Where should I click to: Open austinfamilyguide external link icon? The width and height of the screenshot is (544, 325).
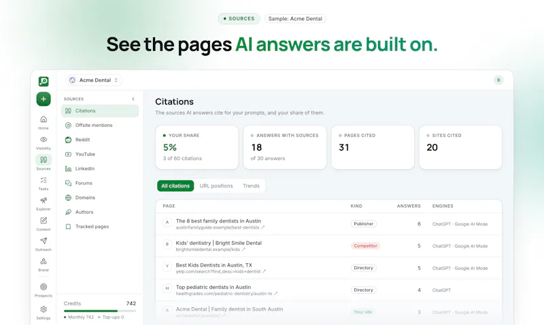pos(263,228)
